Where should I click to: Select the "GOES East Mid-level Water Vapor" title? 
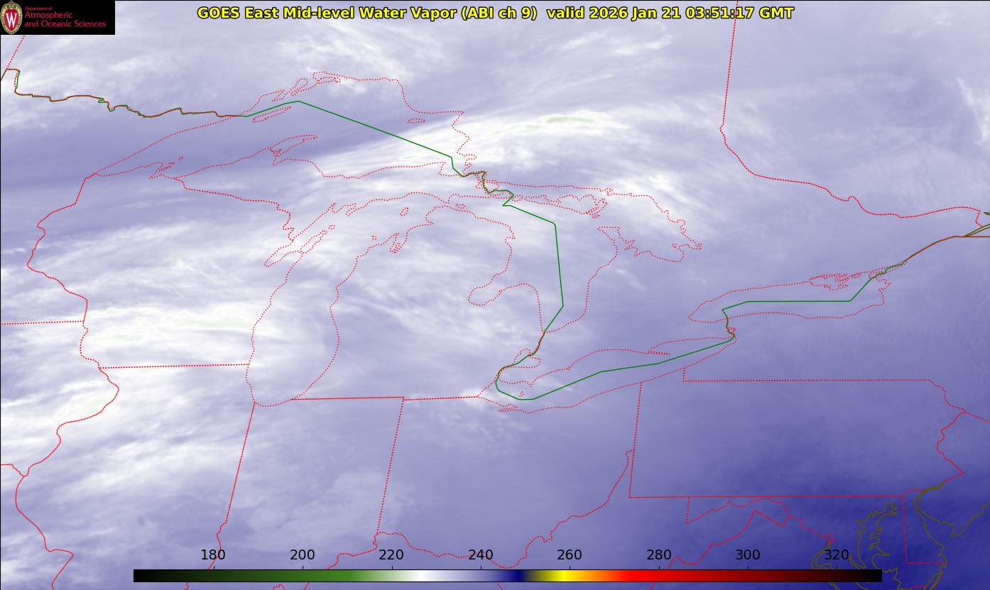[x=326, y=13]
